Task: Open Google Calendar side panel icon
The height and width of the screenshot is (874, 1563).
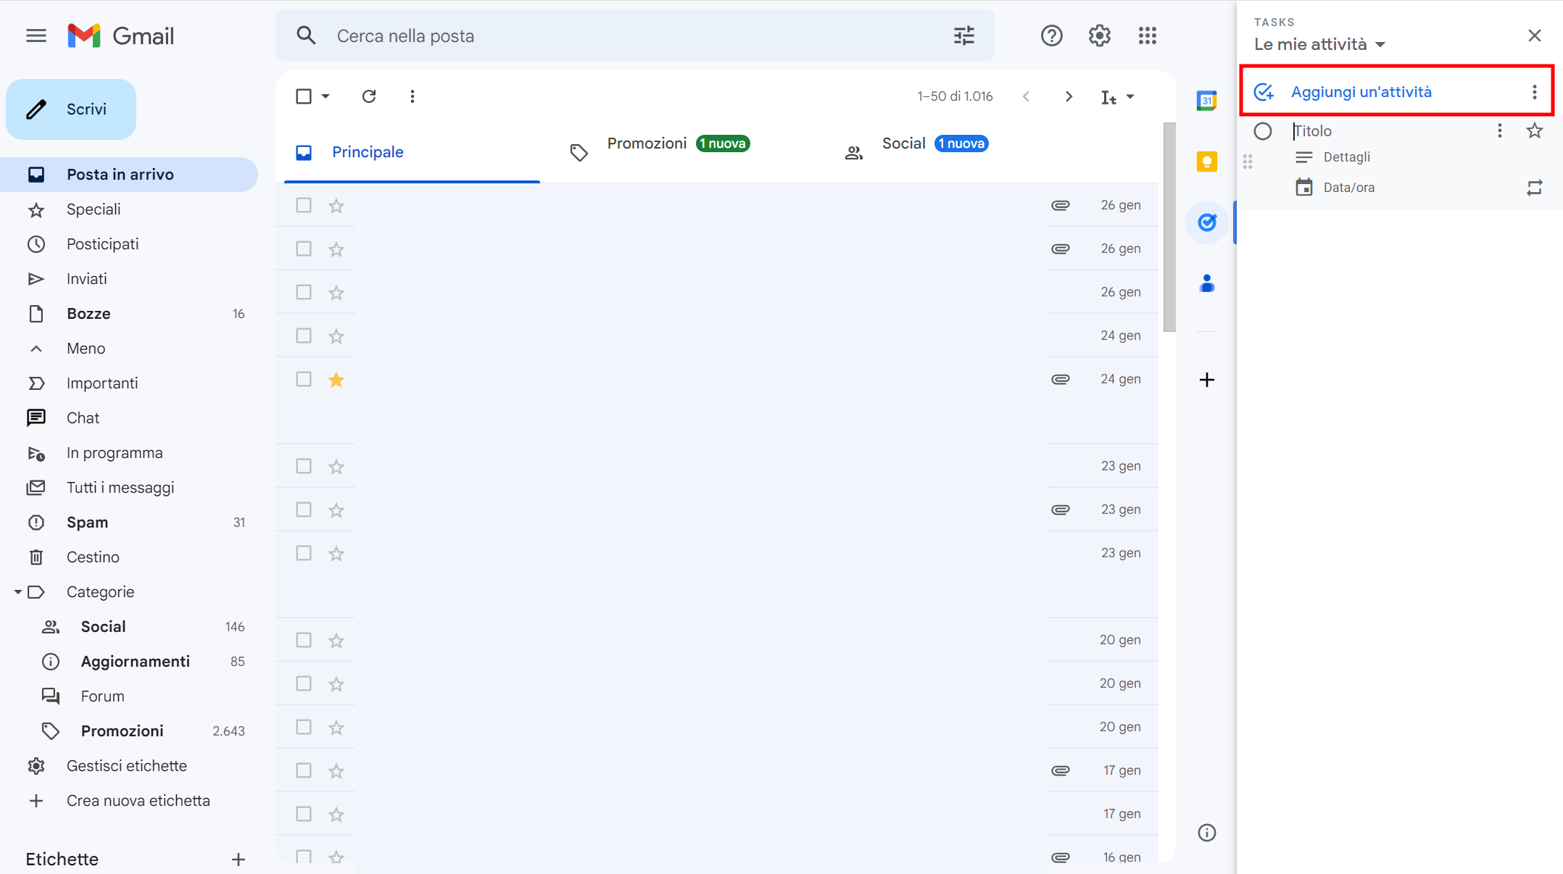Action: [1206, 101]
